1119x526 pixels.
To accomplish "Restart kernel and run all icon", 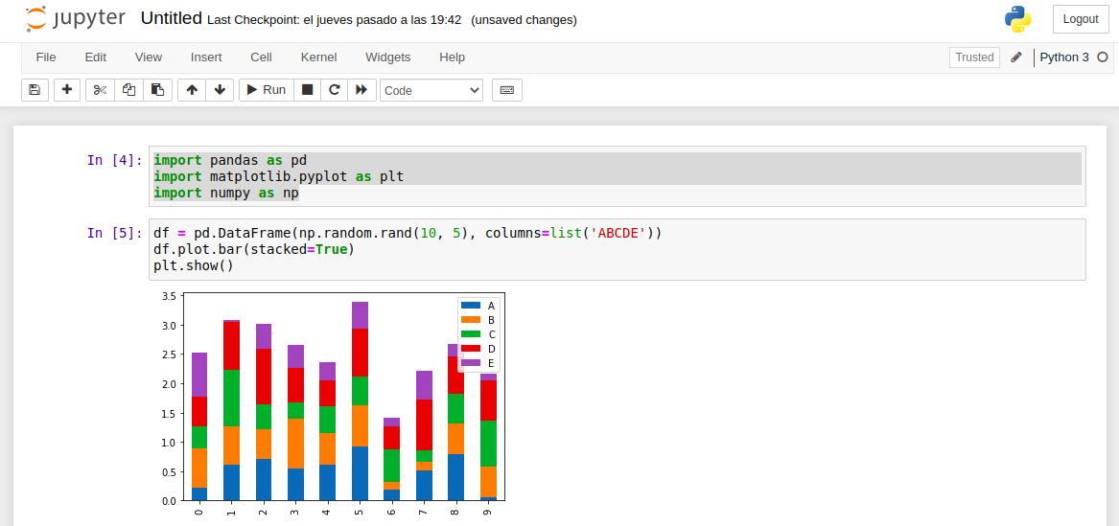I will pyautogui.click(x=361, y=90).
